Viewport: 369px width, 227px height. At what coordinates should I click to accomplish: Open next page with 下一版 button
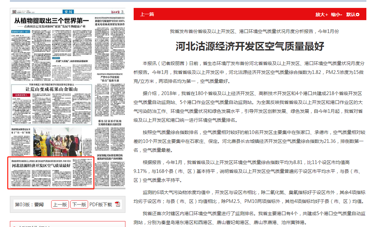pos(79,205)
